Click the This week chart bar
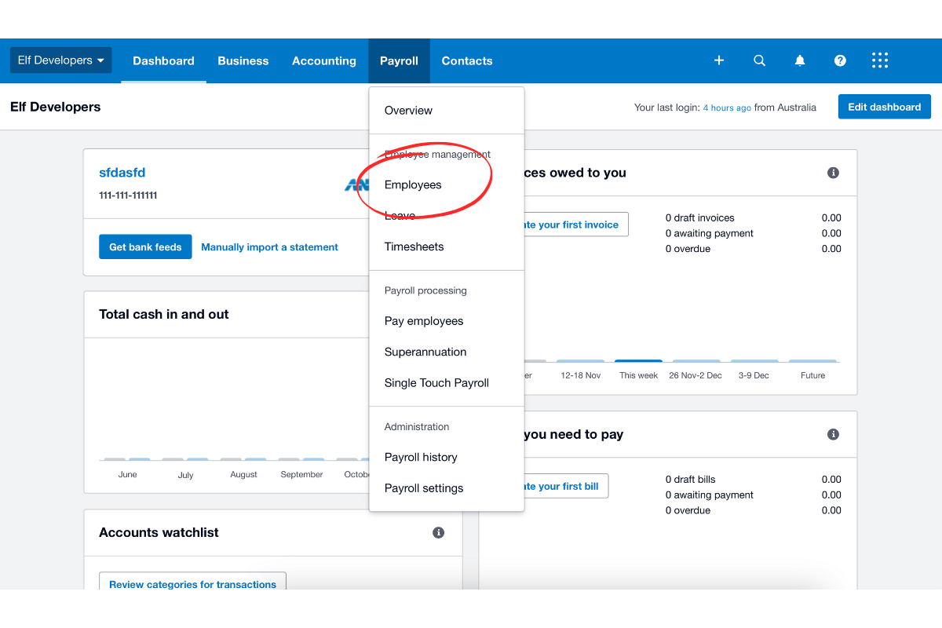Viewport: 942px width, 628px height. pos(638,361)
